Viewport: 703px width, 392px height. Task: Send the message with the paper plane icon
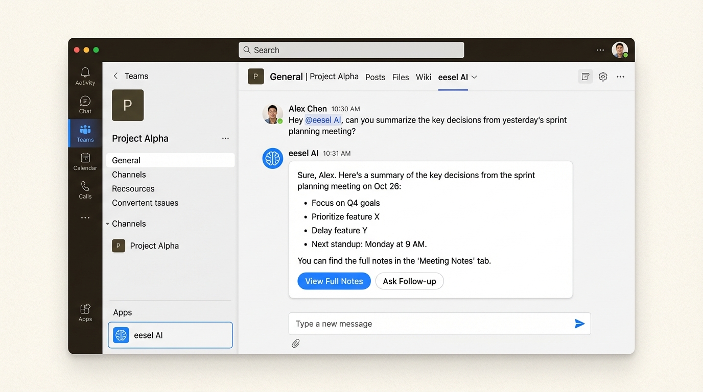[x=579, y=323]
